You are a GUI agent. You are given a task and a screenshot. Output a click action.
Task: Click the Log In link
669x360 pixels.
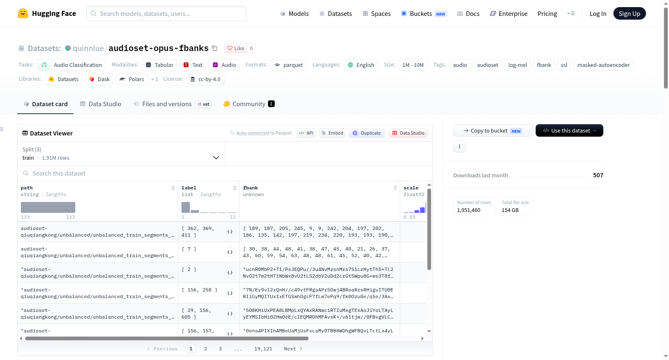(x=598, y=13)
